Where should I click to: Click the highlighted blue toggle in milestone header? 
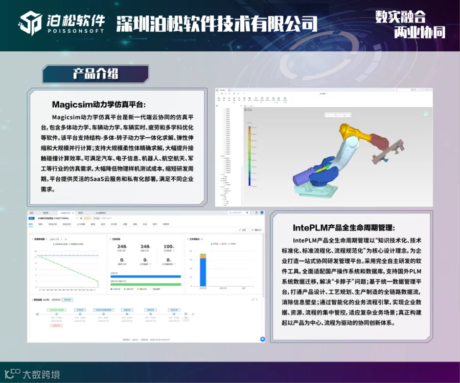point(67,300)
